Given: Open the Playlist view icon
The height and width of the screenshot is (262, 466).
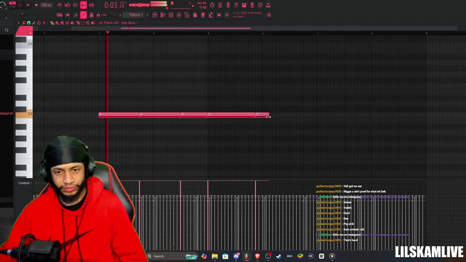Looking at the screenshot, I should tap(155, 15).
